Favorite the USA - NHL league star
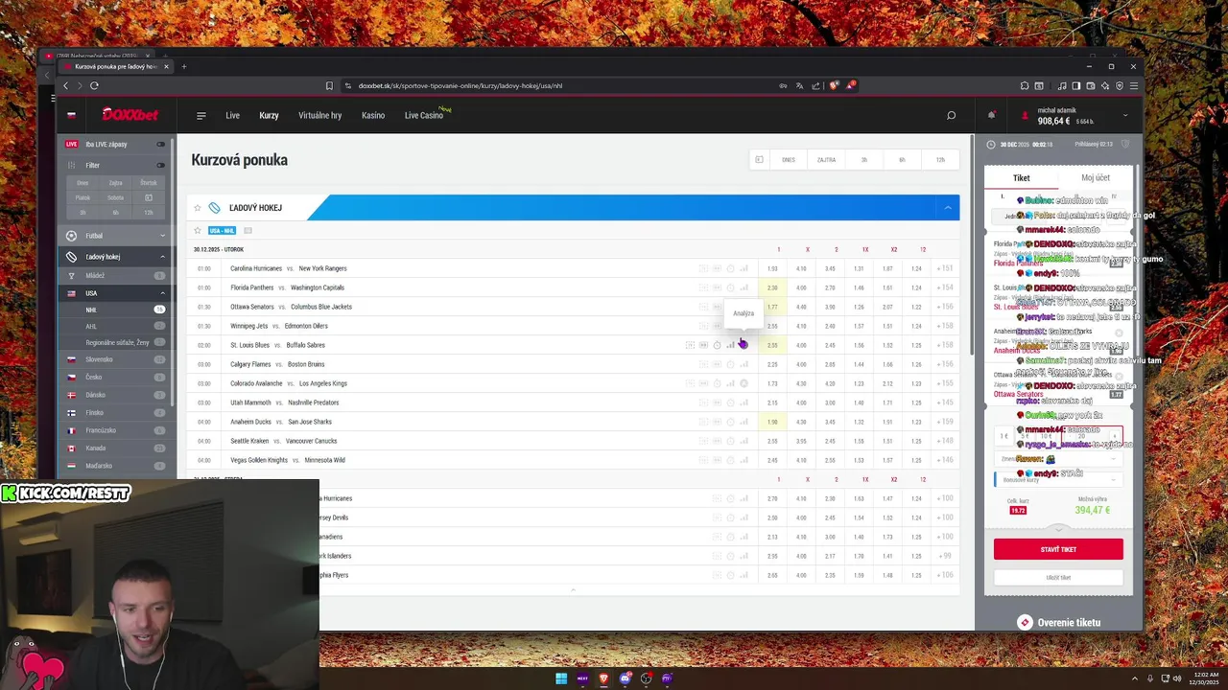Screen dimensions: 1228x690 (198, 231)
